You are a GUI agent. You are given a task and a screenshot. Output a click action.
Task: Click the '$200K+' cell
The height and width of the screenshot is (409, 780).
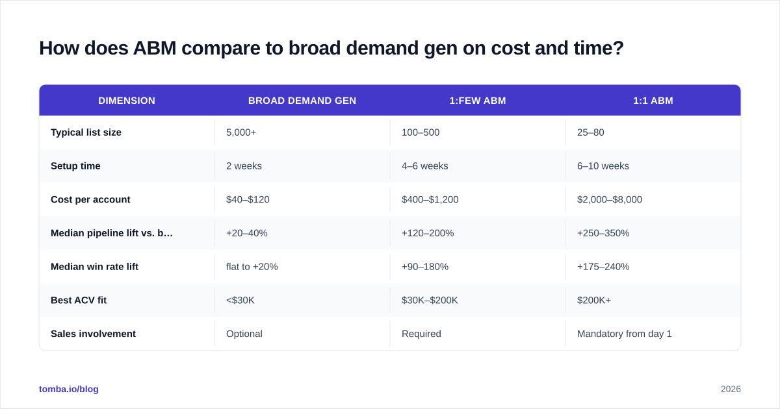pyautogui.click(x=594, y=301)
